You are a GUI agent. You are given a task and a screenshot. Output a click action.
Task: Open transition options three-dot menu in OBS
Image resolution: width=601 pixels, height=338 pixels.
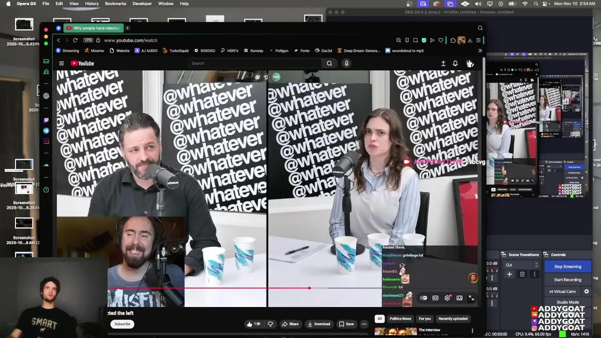(534, 274)
